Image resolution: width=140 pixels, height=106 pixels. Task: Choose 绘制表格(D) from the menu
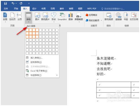[x=42, y=62]
